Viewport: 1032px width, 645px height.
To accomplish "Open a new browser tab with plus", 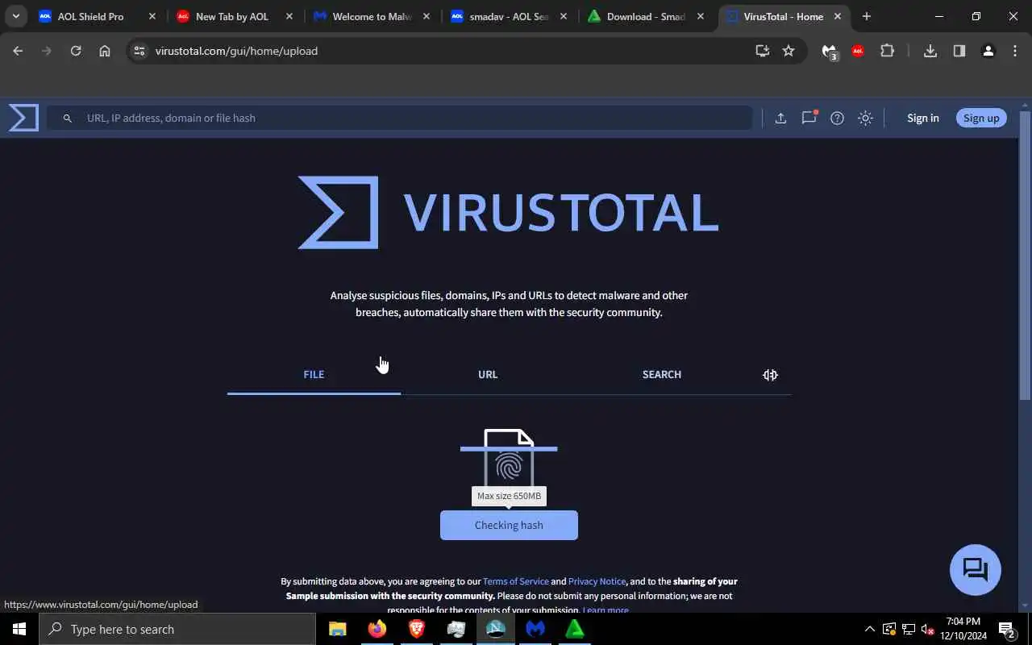I will click(867, 16).
